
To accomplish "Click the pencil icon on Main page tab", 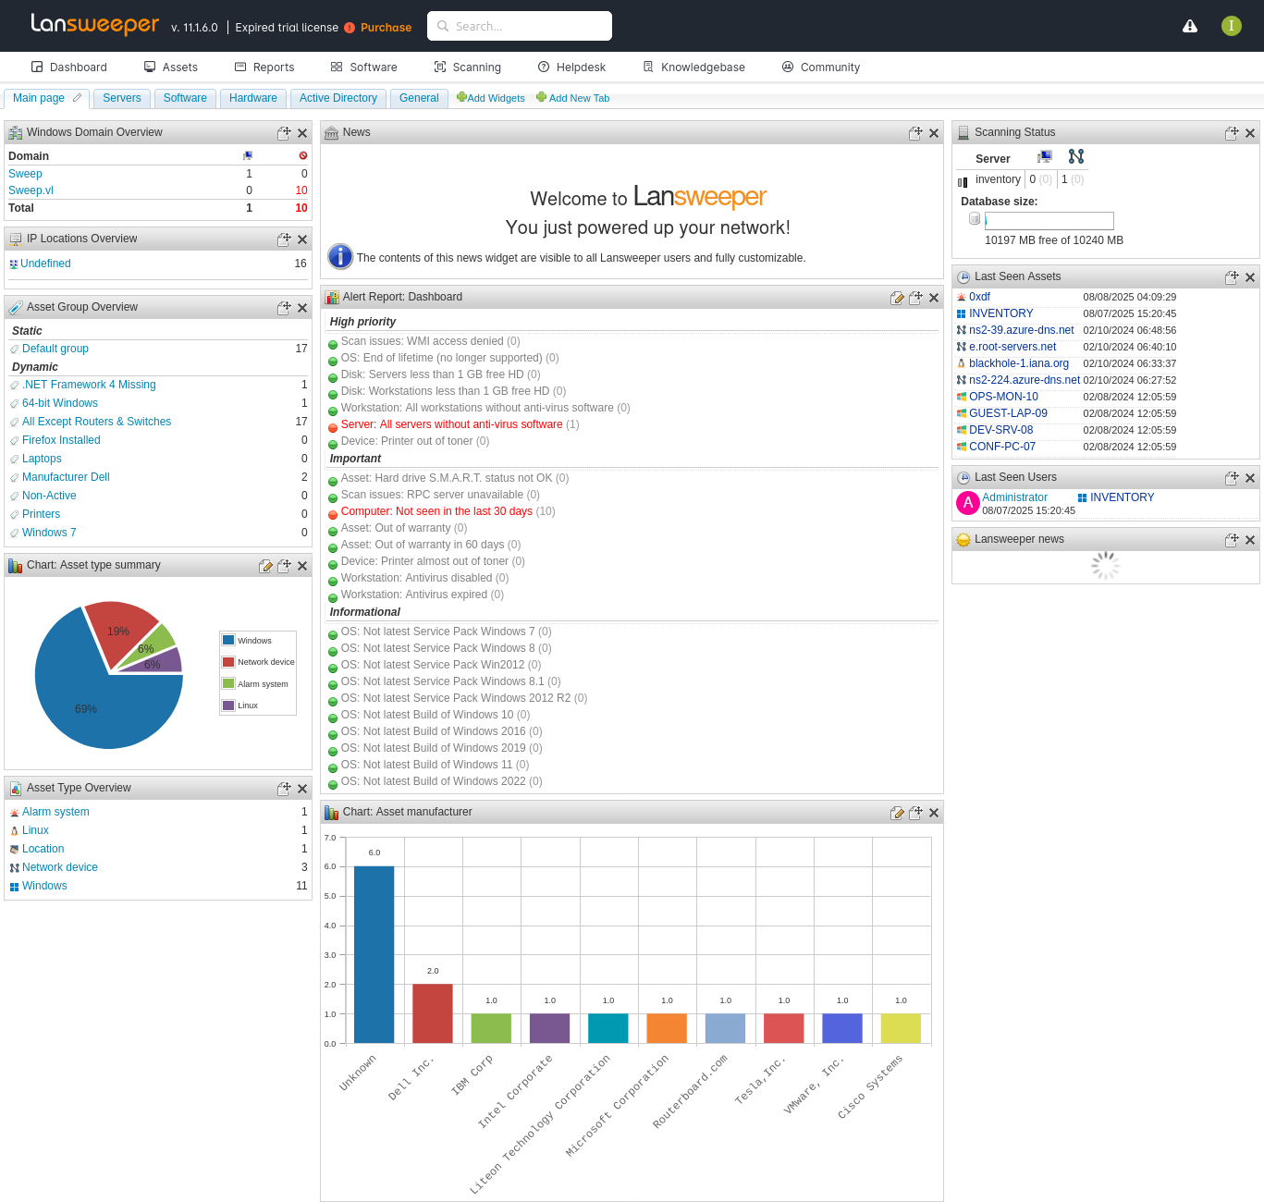I will click(78, 98).
